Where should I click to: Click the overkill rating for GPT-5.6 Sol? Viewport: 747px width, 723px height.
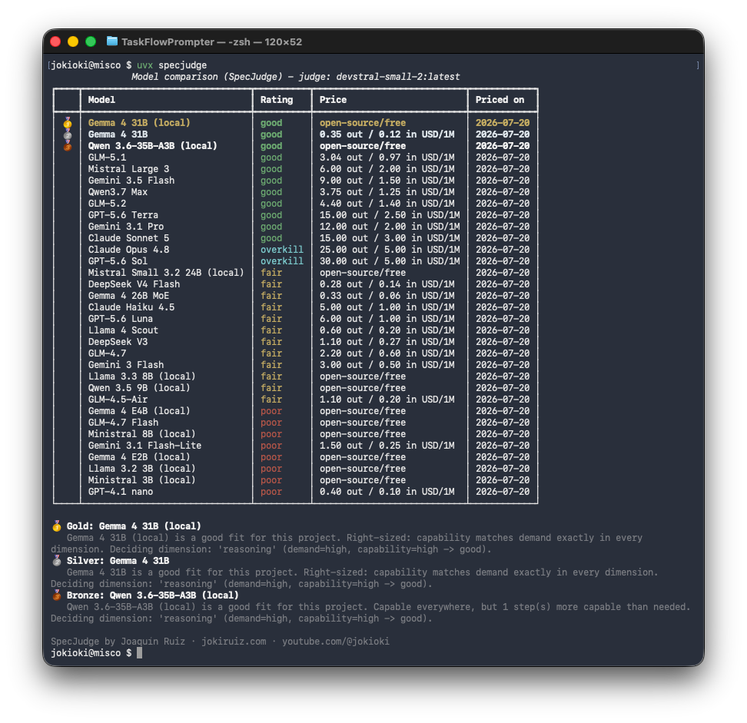(x=281, y=261)
